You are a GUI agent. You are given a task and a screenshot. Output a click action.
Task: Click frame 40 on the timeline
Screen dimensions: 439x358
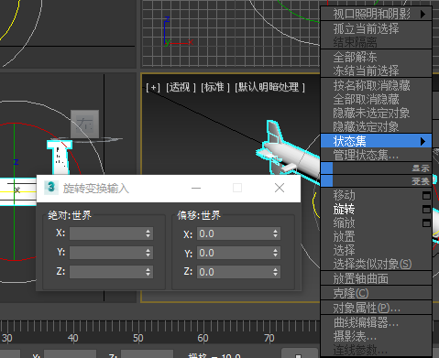[73, 338]
